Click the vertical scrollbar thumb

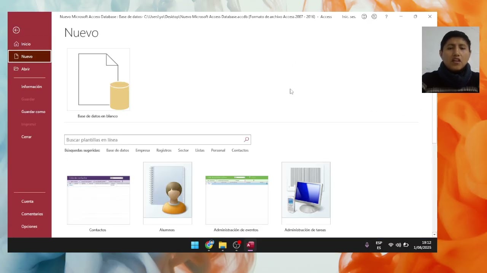[x=434, y=118]
